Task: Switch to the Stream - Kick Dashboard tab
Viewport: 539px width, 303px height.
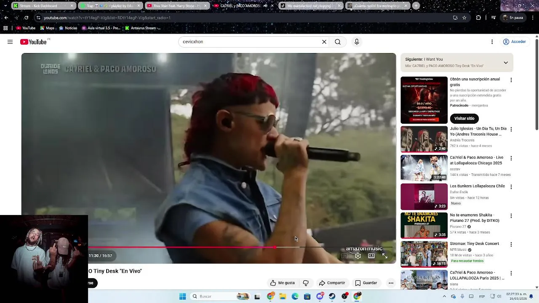Action: (x=43, y=6)
